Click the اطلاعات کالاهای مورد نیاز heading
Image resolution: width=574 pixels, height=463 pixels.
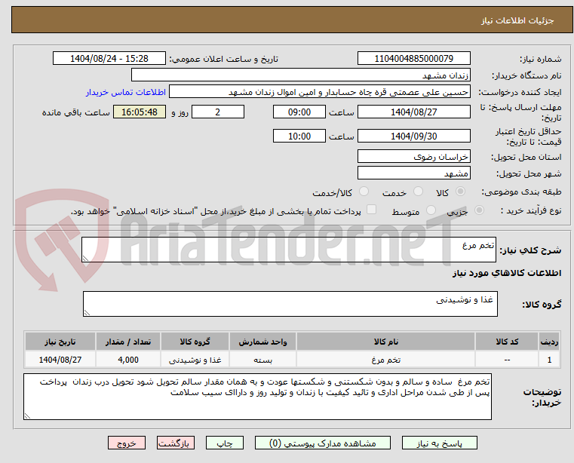pos(507,273)
